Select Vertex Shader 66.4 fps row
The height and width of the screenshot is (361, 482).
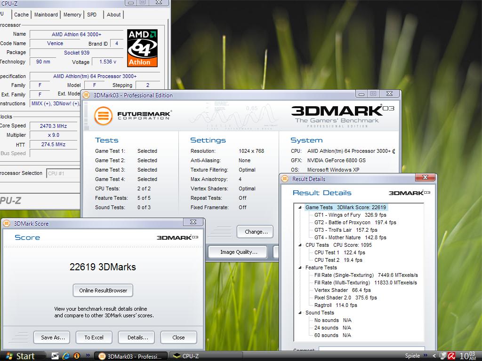[x=343, y=290]
